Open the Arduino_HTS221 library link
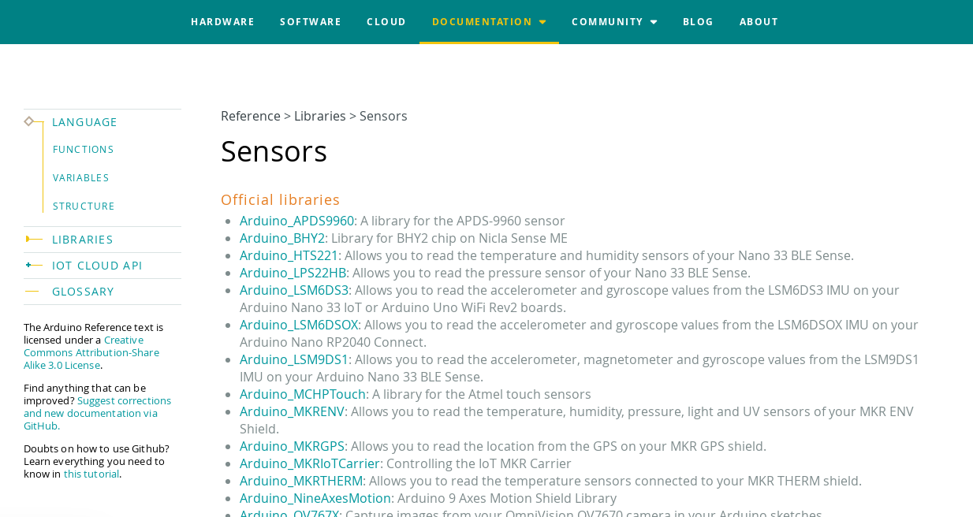The image size is (973, 517). point(289,255)
